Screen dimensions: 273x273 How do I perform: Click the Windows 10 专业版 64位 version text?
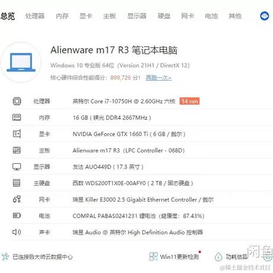tap(120, 65)
